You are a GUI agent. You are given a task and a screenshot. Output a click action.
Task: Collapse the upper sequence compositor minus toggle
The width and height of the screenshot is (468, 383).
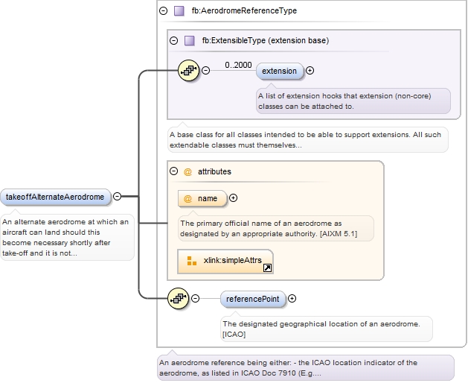(x=206, y=72)
